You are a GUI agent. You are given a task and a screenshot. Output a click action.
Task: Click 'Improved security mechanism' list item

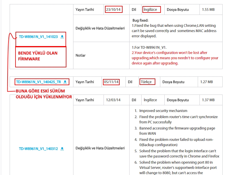163,111
